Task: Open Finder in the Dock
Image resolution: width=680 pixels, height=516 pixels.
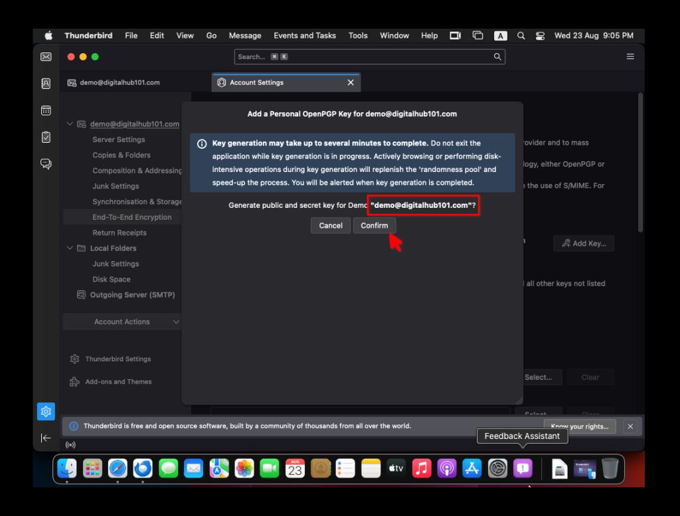Action: tap(67, 468)
